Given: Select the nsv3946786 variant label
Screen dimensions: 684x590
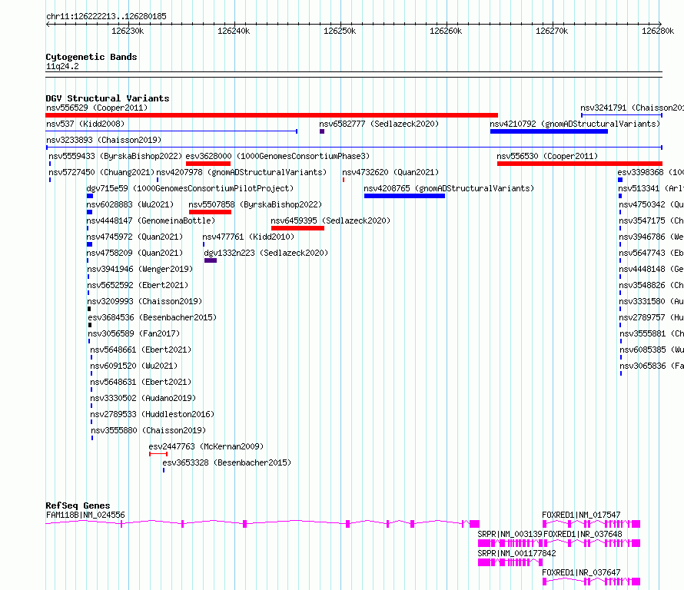Looking at the screenshot, I should [651, 237].
